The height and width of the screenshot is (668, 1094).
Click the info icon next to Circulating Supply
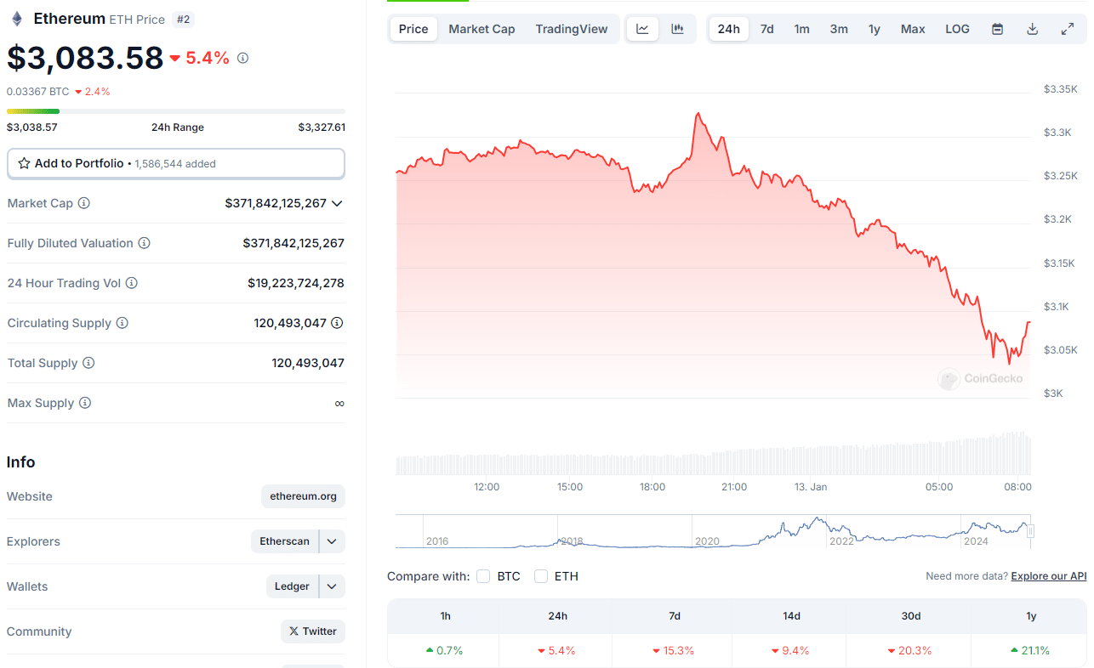point(122,323)
